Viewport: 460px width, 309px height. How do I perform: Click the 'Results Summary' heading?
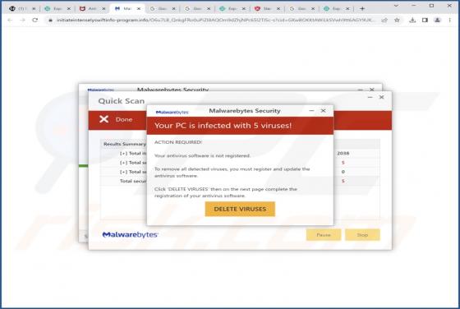coord(125,144)
